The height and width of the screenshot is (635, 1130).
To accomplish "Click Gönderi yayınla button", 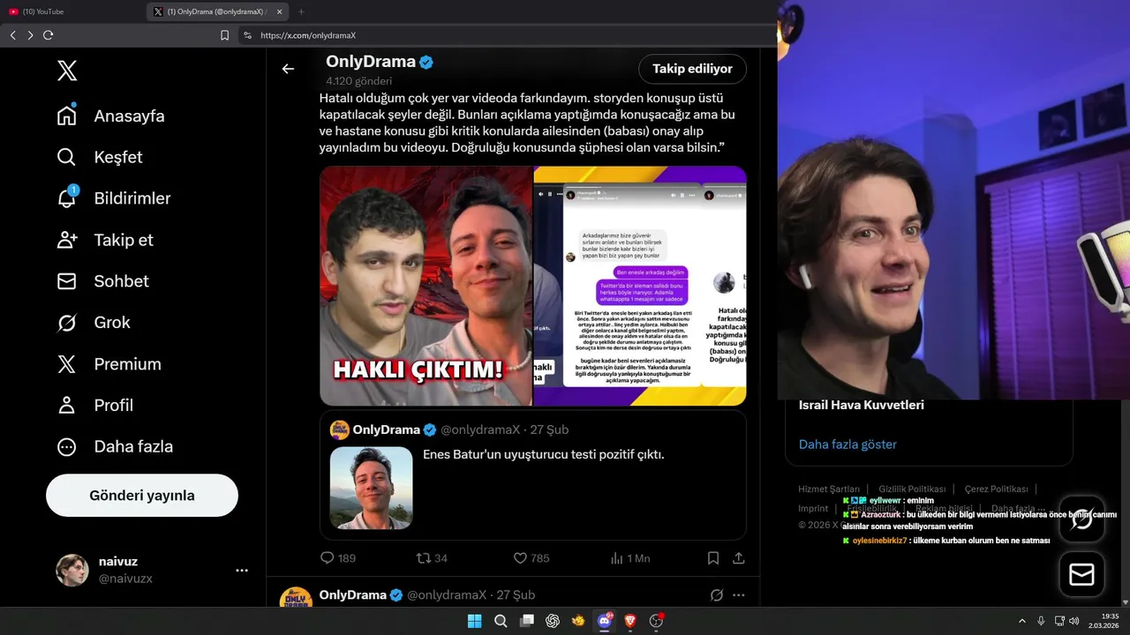I will (x=142, y=495).
